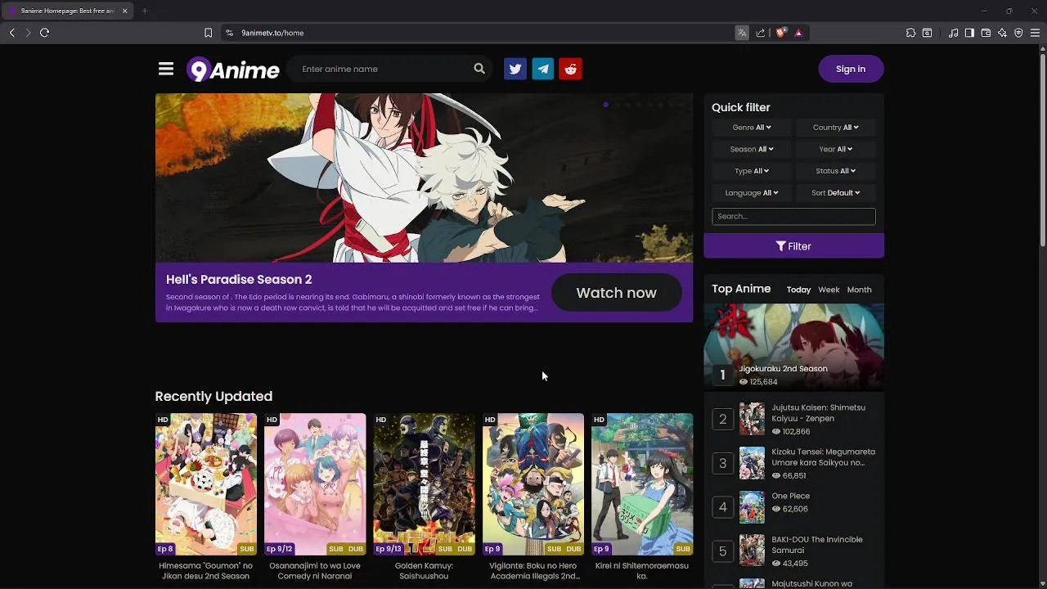The height and width of the screenshot is (589, 1047).
Task: Click Recently Updated heading text
Action: (213, 396)
